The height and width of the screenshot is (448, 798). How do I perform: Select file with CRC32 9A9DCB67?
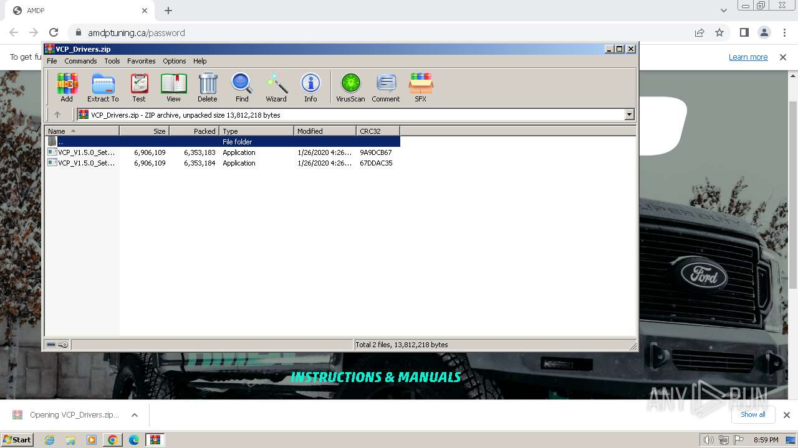223,152
